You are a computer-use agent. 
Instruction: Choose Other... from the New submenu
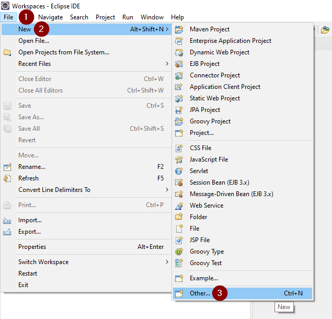200,293
